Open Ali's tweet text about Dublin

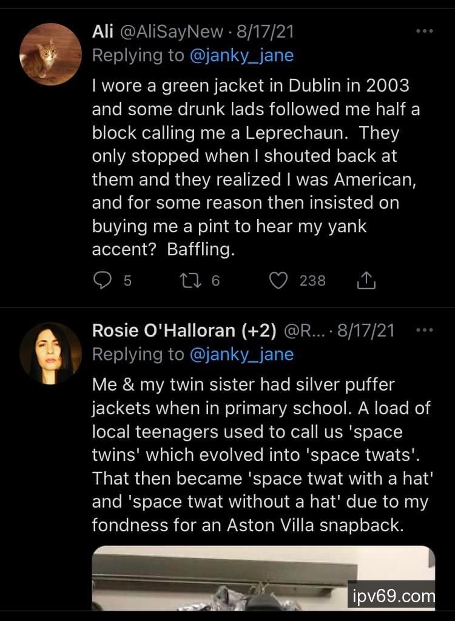[x=255, y=167]
